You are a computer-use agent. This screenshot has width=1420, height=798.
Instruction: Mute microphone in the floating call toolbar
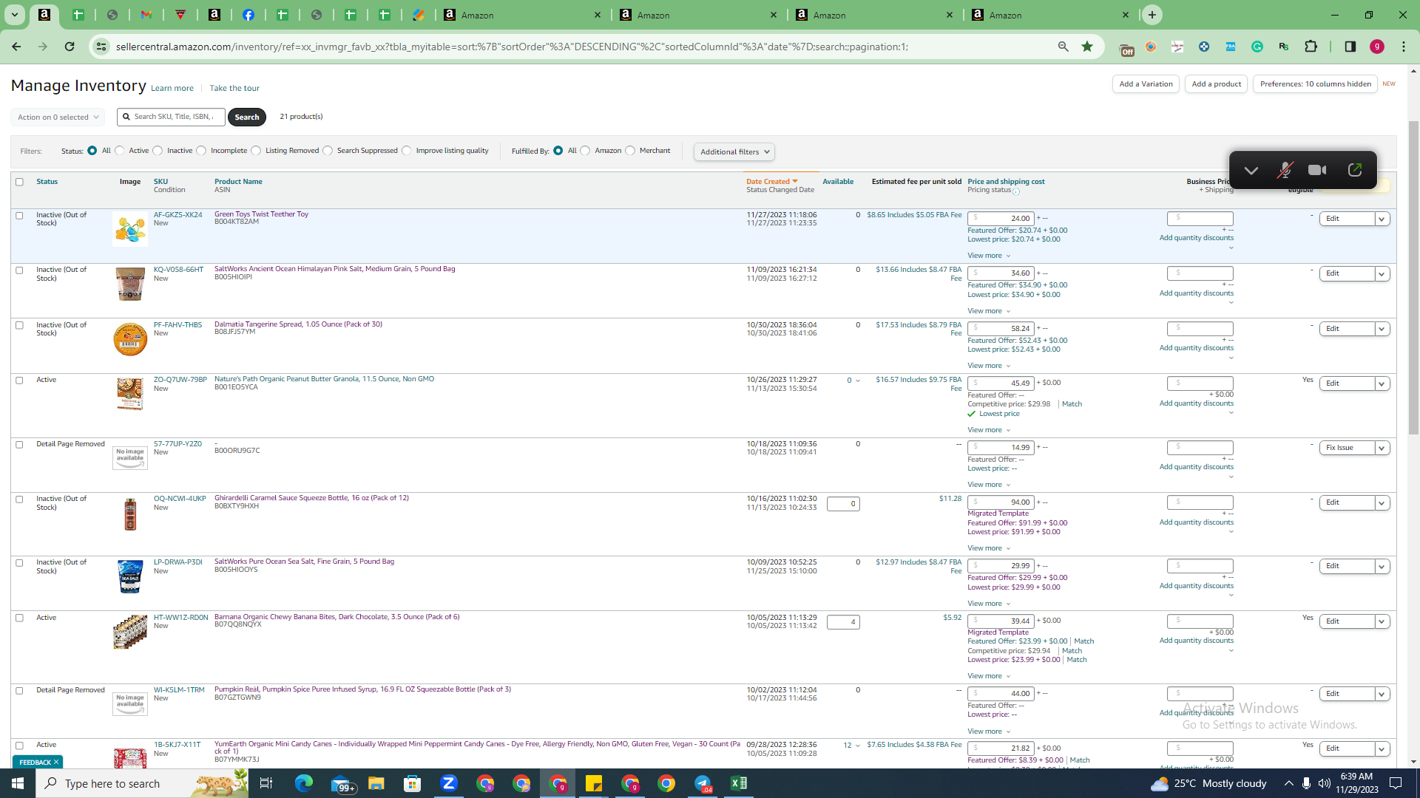[1285, 170]
